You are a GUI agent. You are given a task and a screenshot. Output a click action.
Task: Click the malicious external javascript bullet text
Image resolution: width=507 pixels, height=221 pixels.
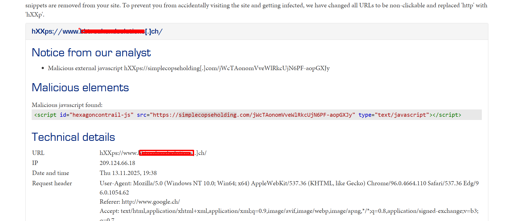[188, 68]
